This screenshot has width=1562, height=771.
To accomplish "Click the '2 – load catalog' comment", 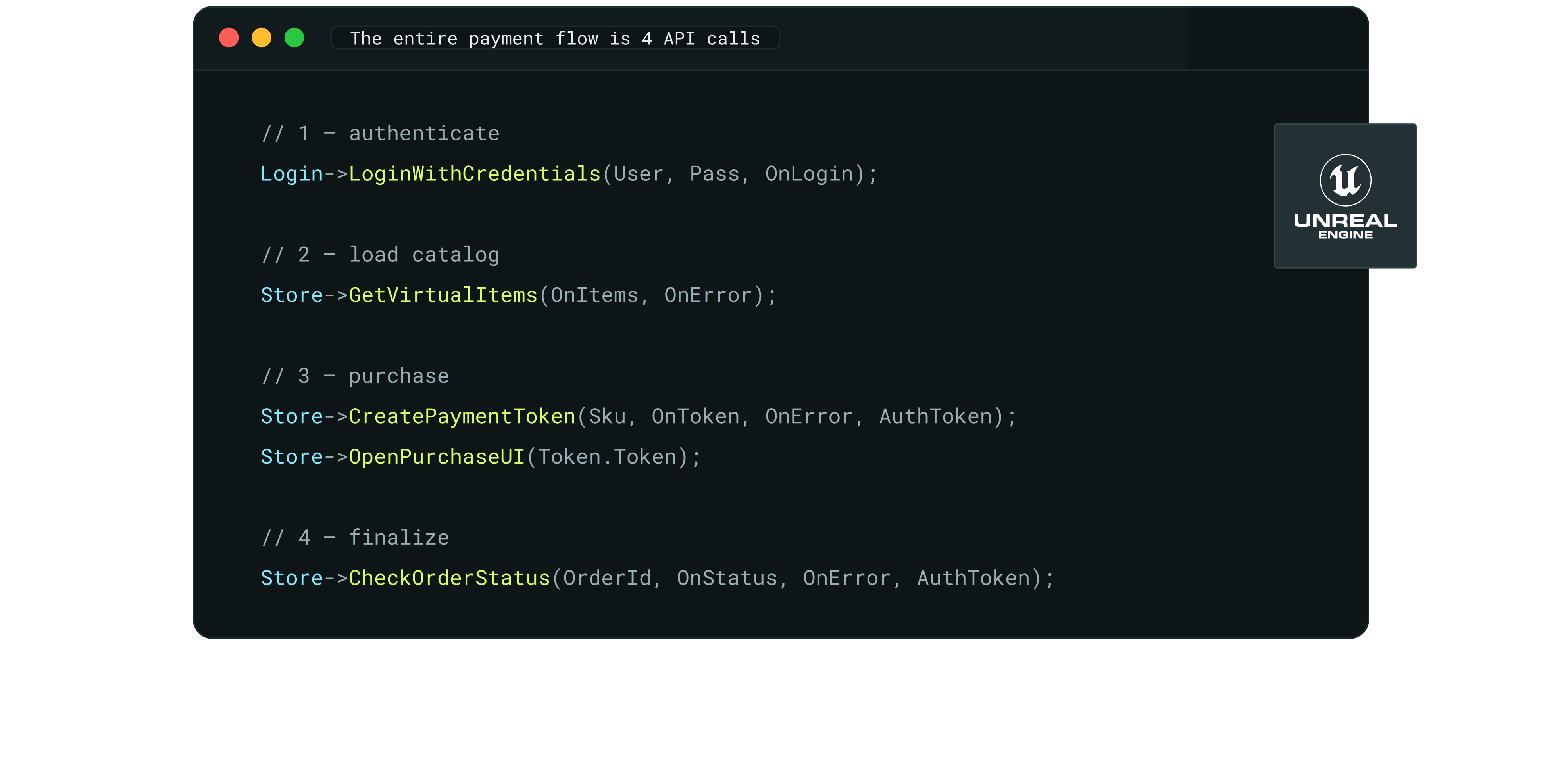I will coord(381,255).
